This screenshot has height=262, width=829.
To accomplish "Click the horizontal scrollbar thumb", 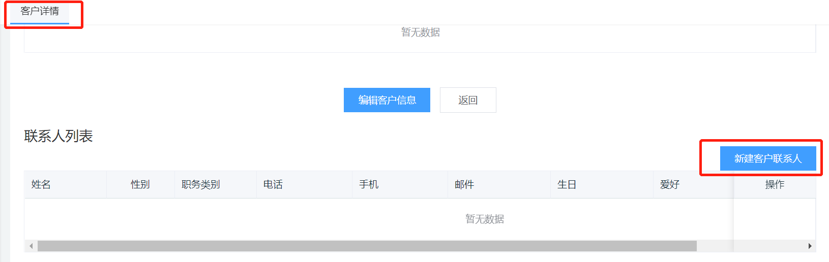I will (x=366, y=246).
